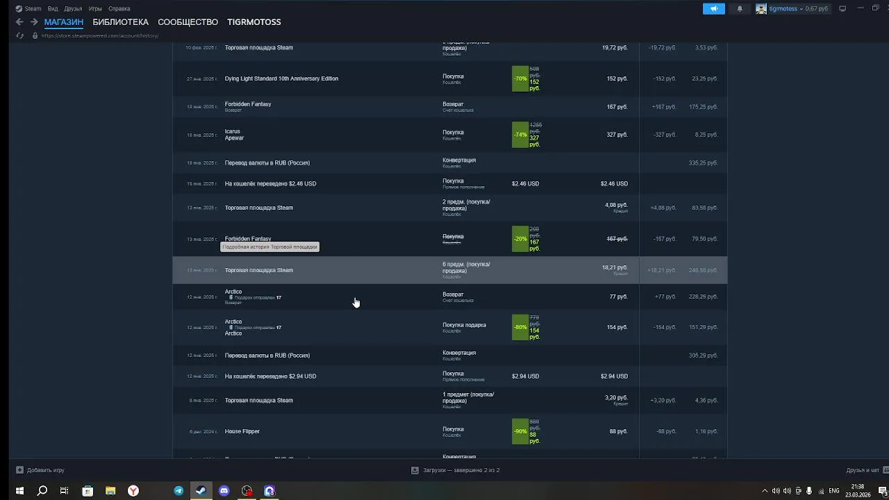Image resolution: width=889 pixels, height=500 pixels.
Task: Open Microsoft Store from the taskbar
Action: point(88,491)
